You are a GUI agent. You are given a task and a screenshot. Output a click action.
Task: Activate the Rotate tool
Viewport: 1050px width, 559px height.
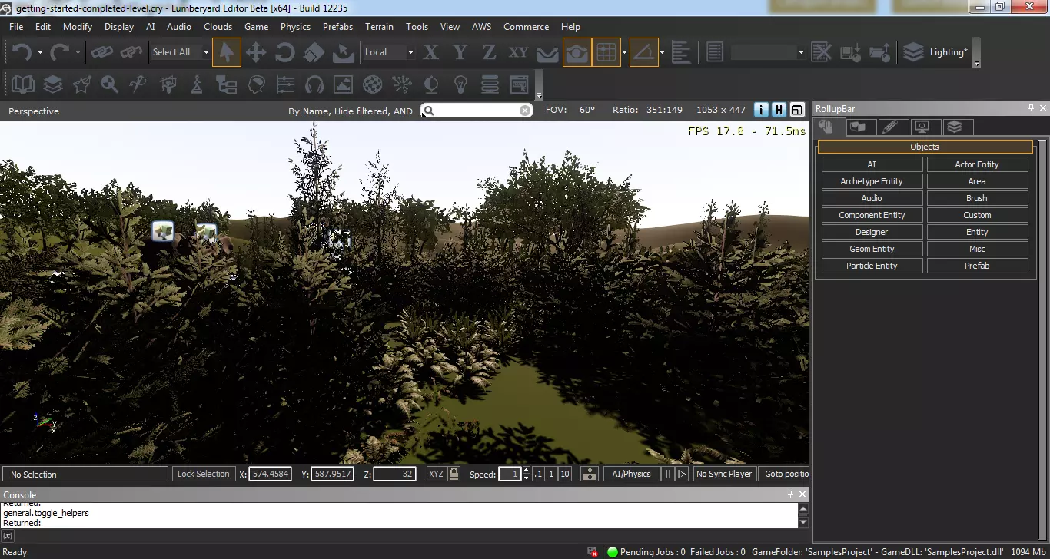(284, 52)
